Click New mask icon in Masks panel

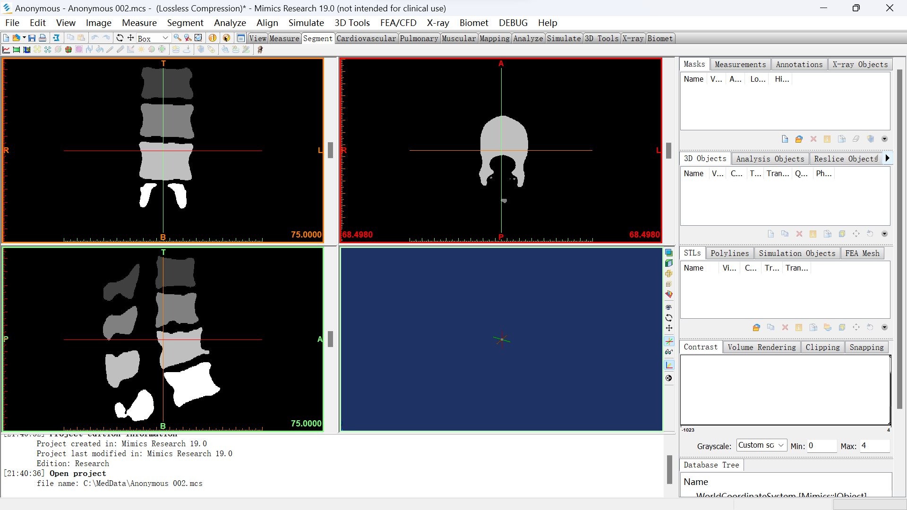click(x=785, y=139)
